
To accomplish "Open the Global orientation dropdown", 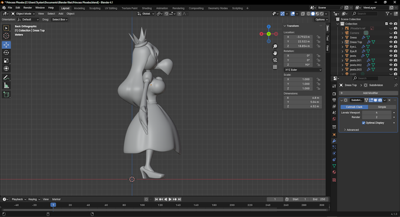I will click(146, 14).
